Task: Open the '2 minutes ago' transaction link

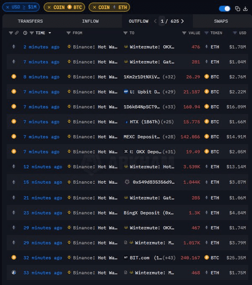Action: (41, 47)
